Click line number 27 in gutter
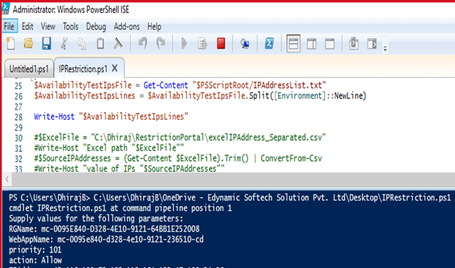The image size is (455, 268). point(18,107)
